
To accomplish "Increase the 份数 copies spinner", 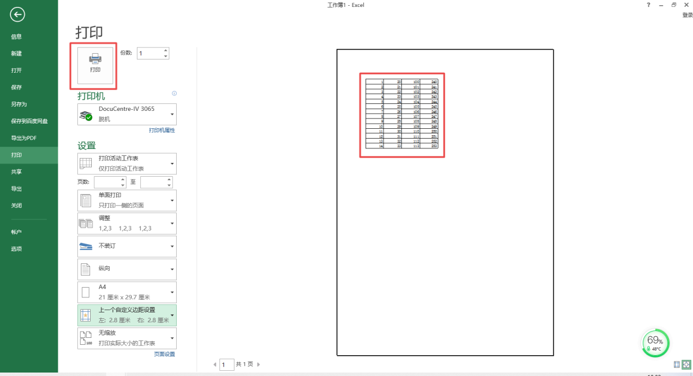I will coord(166,50).
